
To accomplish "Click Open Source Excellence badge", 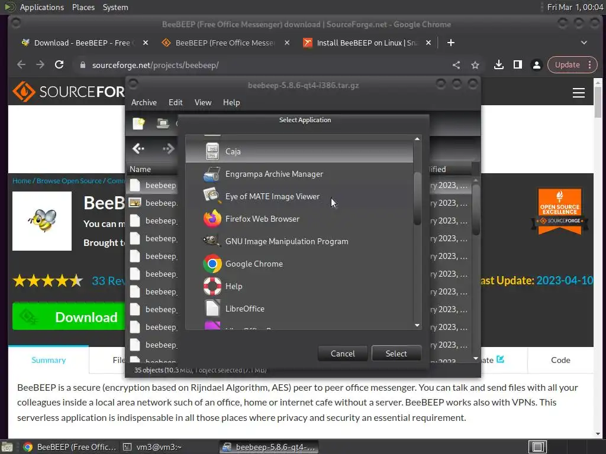I will point(560,212).
